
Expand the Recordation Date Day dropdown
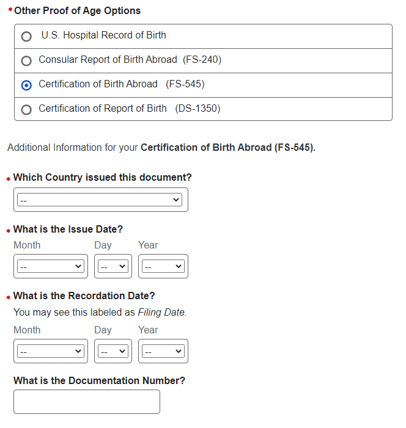point(113,351)
